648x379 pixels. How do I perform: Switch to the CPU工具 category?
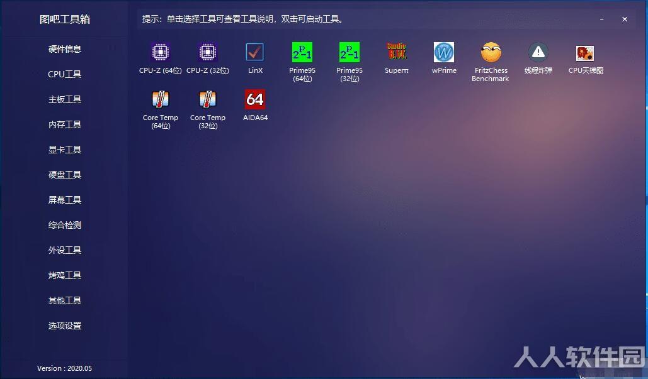(x=64, y=74)
